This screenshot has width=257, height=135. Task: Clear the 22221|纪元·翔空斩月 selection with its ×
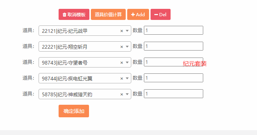[122, 47]
